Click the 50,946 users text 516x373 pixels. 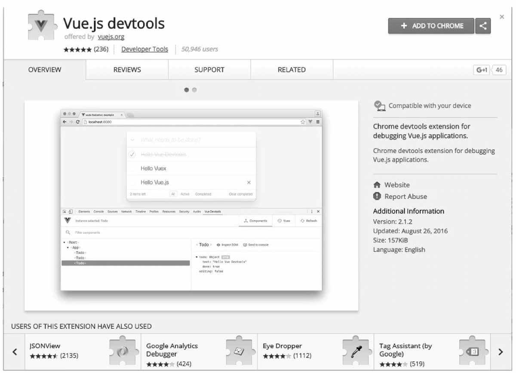click(x=200, y=49)
